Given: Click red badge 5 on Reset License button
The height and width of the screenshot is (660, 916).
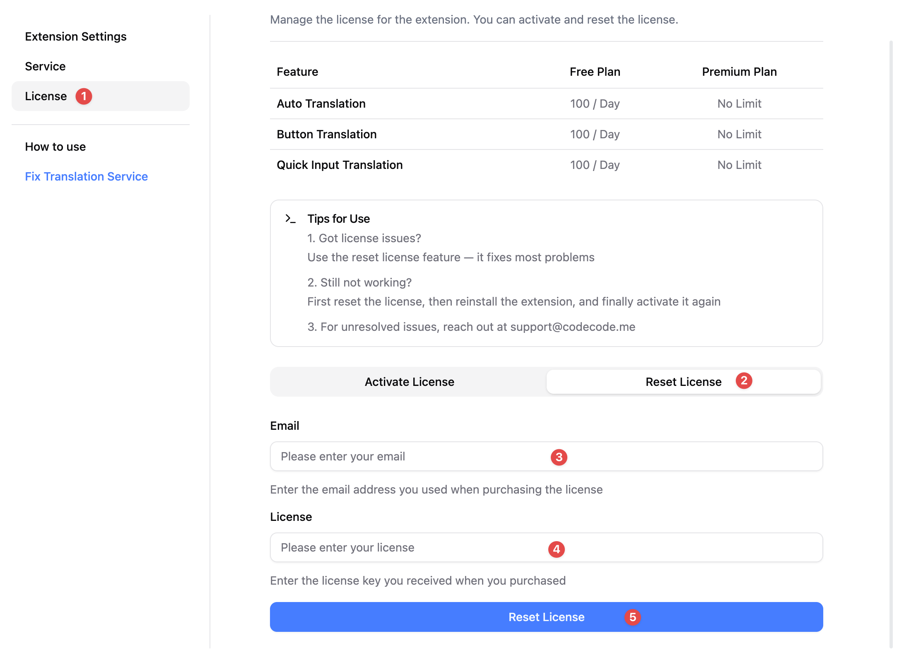Looking at the screenshot, I should (632, 617).
